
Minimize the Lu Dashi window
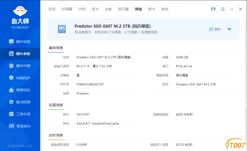tap(232, 9)
